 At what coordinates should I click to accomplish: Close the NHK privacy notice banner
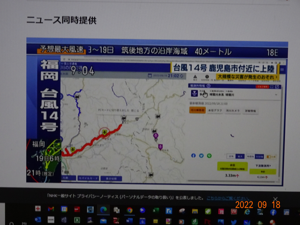[x=275, y=199]
